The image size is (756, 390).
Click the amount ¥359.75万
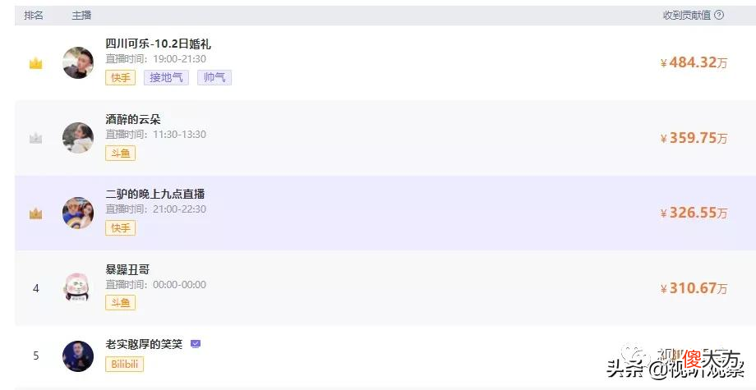click(694, 138)
